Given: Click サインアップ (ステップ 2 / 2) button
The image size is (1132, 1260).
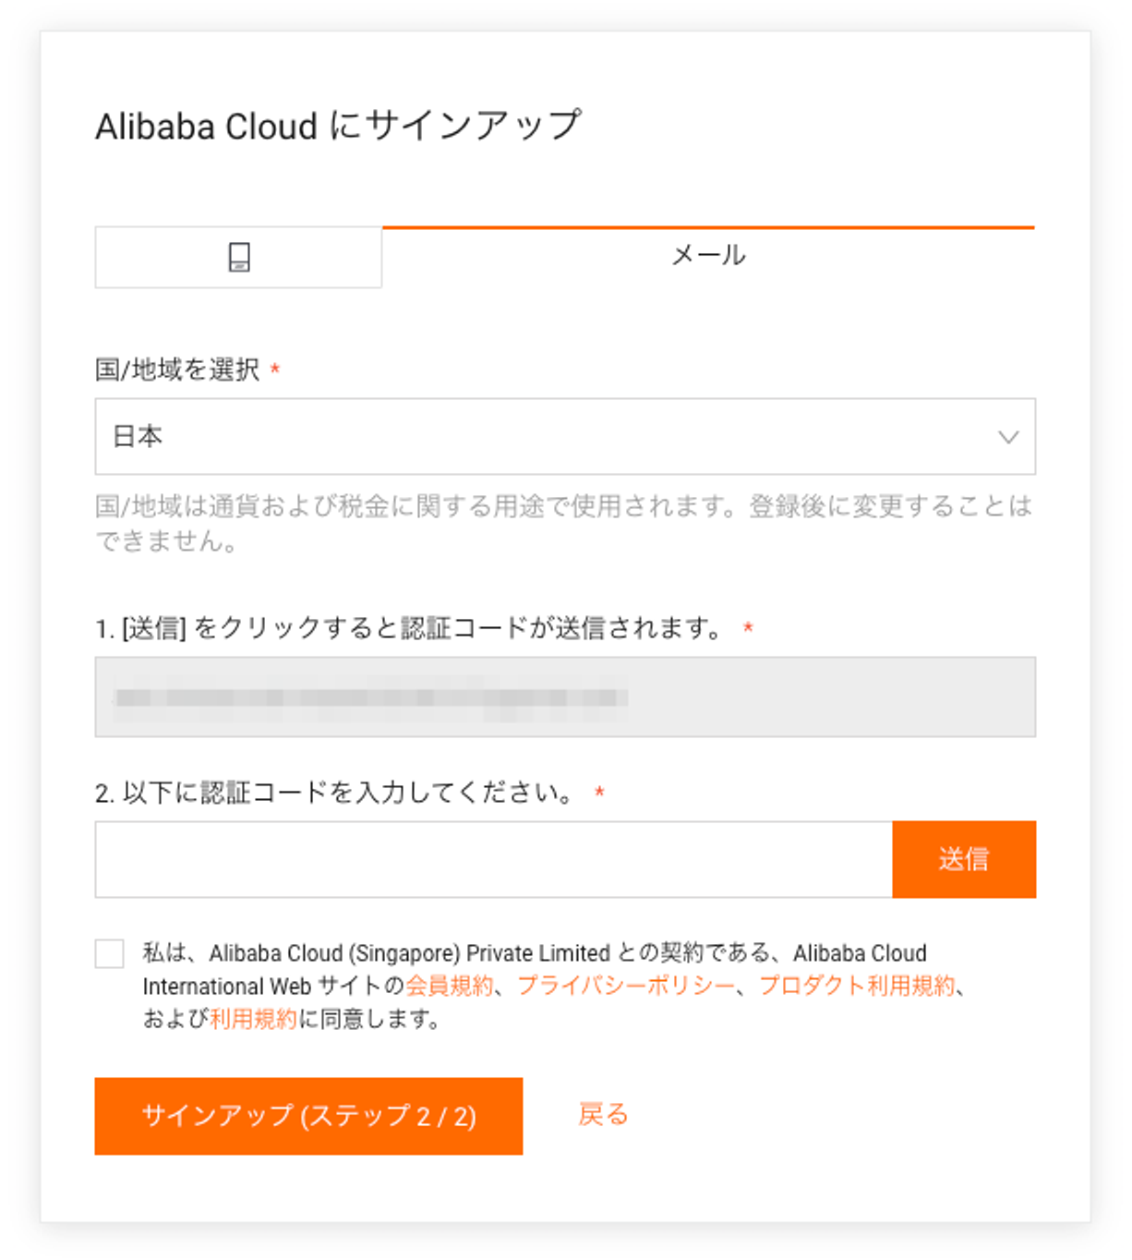Looking at the screenshot, I should (308, 1116).
